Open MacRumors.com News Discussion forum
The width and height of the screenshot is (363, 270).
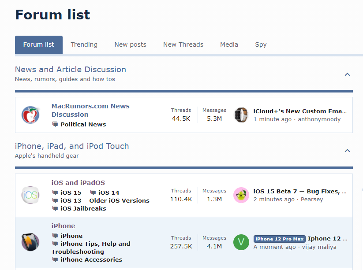(90, 110)
